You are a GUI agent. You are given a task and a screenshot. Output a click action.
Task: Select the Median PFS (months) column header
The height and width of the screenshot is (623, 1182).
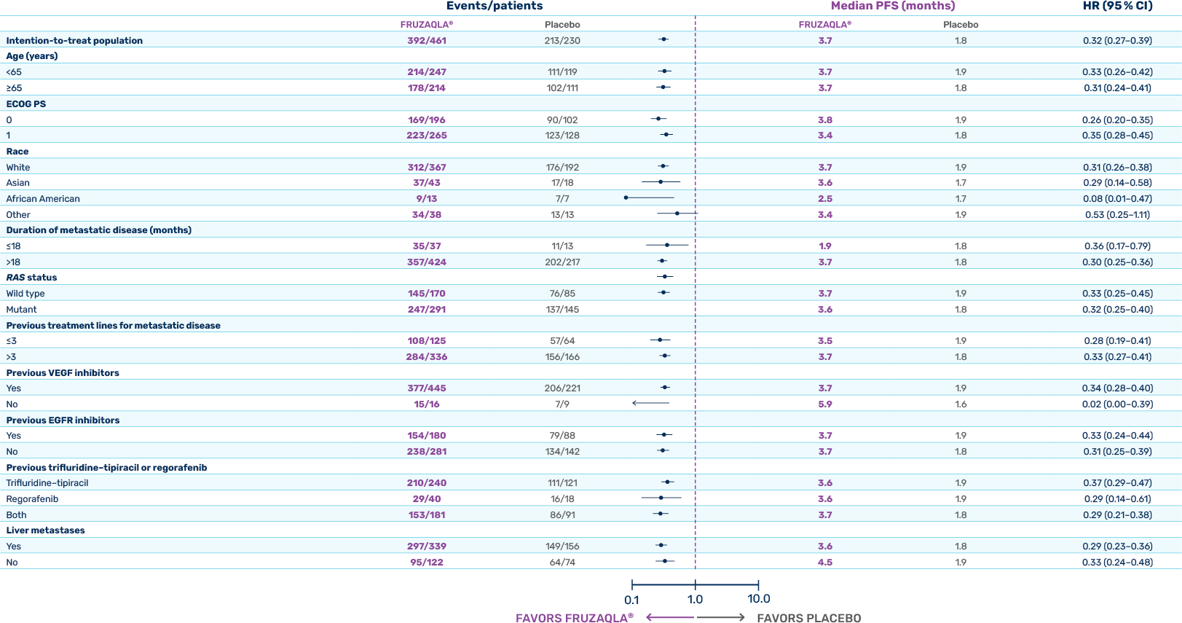coord(893,7)
